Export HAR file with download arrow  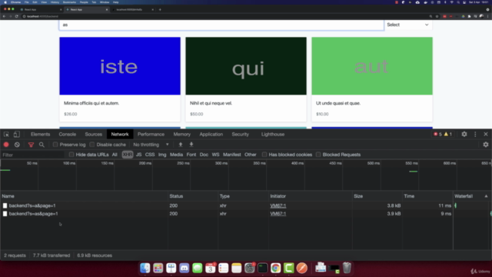pyautogui.click(x=191, y=145)
